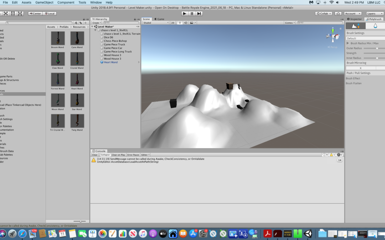
Task: Toggle 2D view mode in Scene
Action: (x=173, y=22)
